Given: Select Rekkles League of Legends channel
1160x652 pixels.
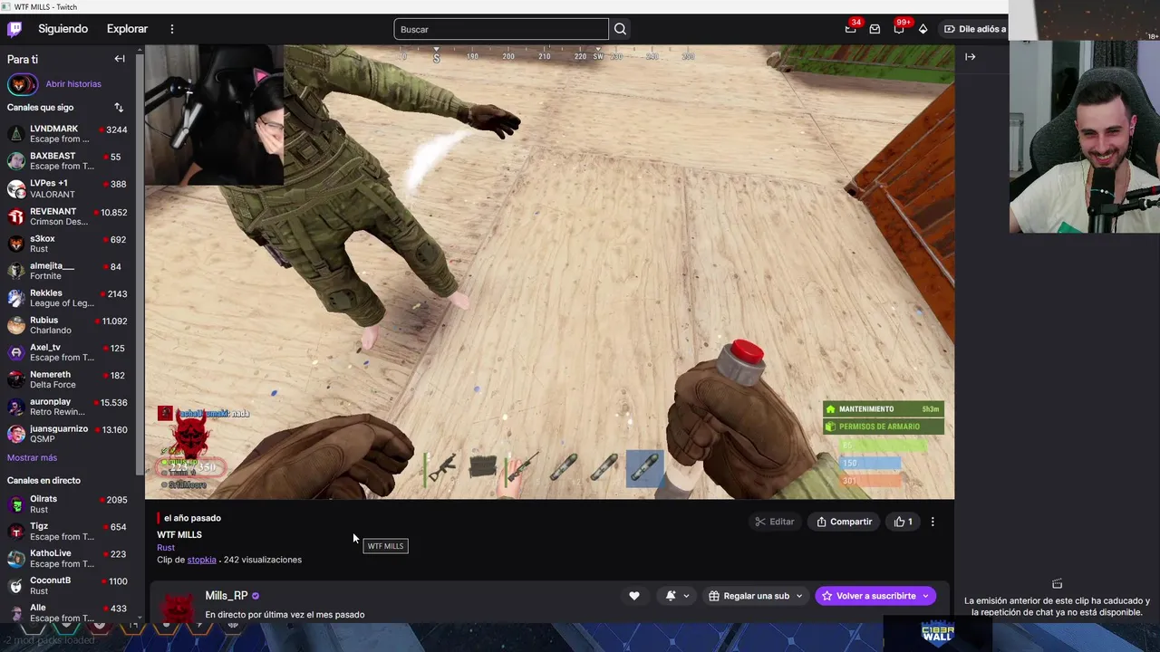Looking at the screenshot, I should (67, 298).
